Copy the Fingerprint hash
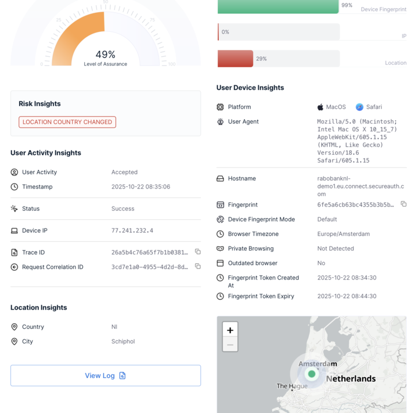The height and width of the screenshot is (413, 418). coord(403,204)
